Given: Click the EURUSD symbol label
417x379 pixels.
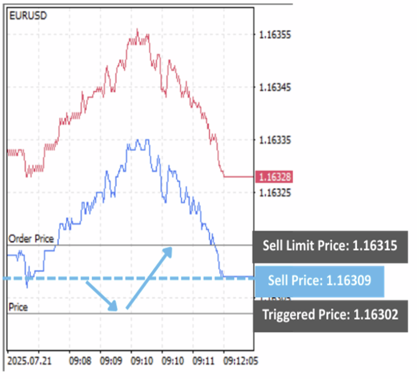Looking at the screenshot, I should pyautogui.click(x=29, y=16).
